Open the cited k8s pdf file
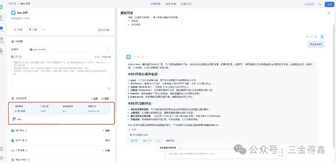Viewport: 336px width, 163px height. 139,135
